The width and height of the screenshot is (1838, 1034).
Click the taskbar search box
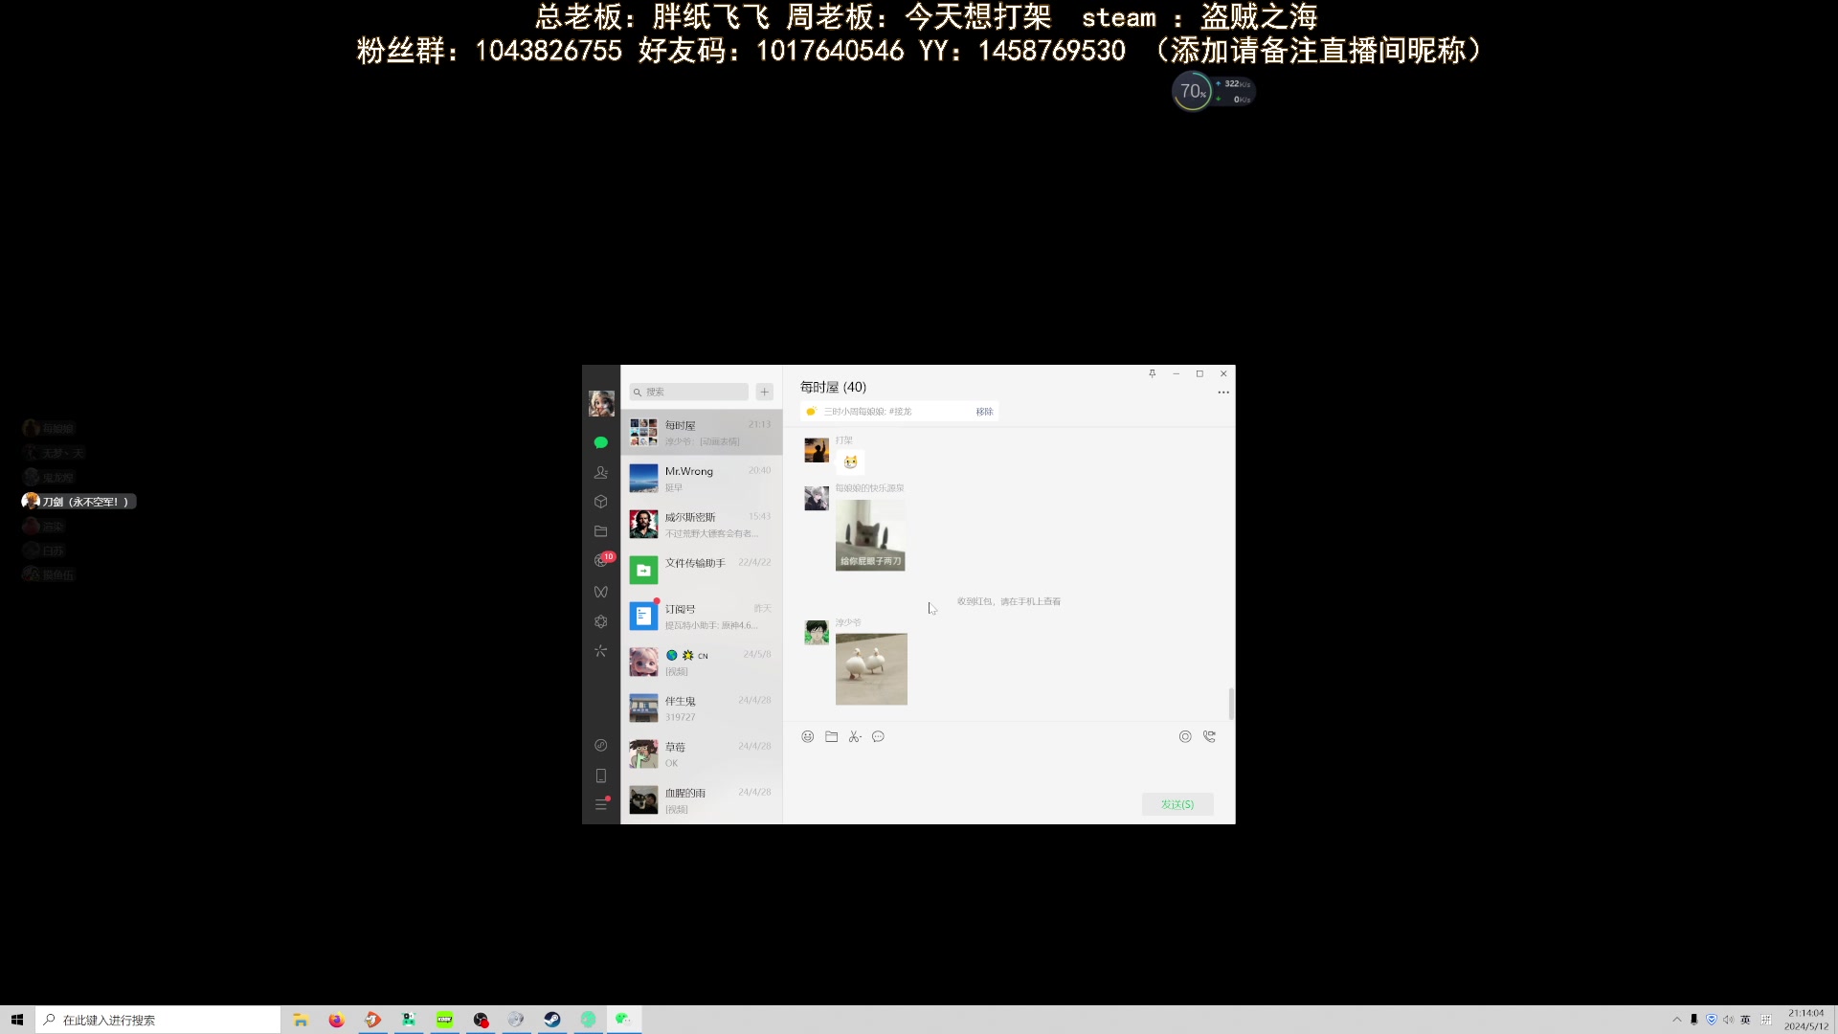coord(159,1020)
